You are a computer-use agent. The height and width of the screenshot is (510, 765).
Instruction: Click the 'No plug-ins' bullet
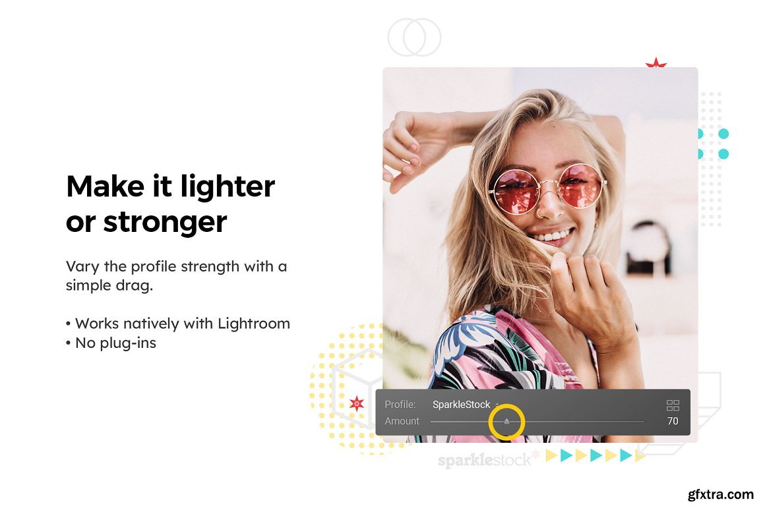111,343
